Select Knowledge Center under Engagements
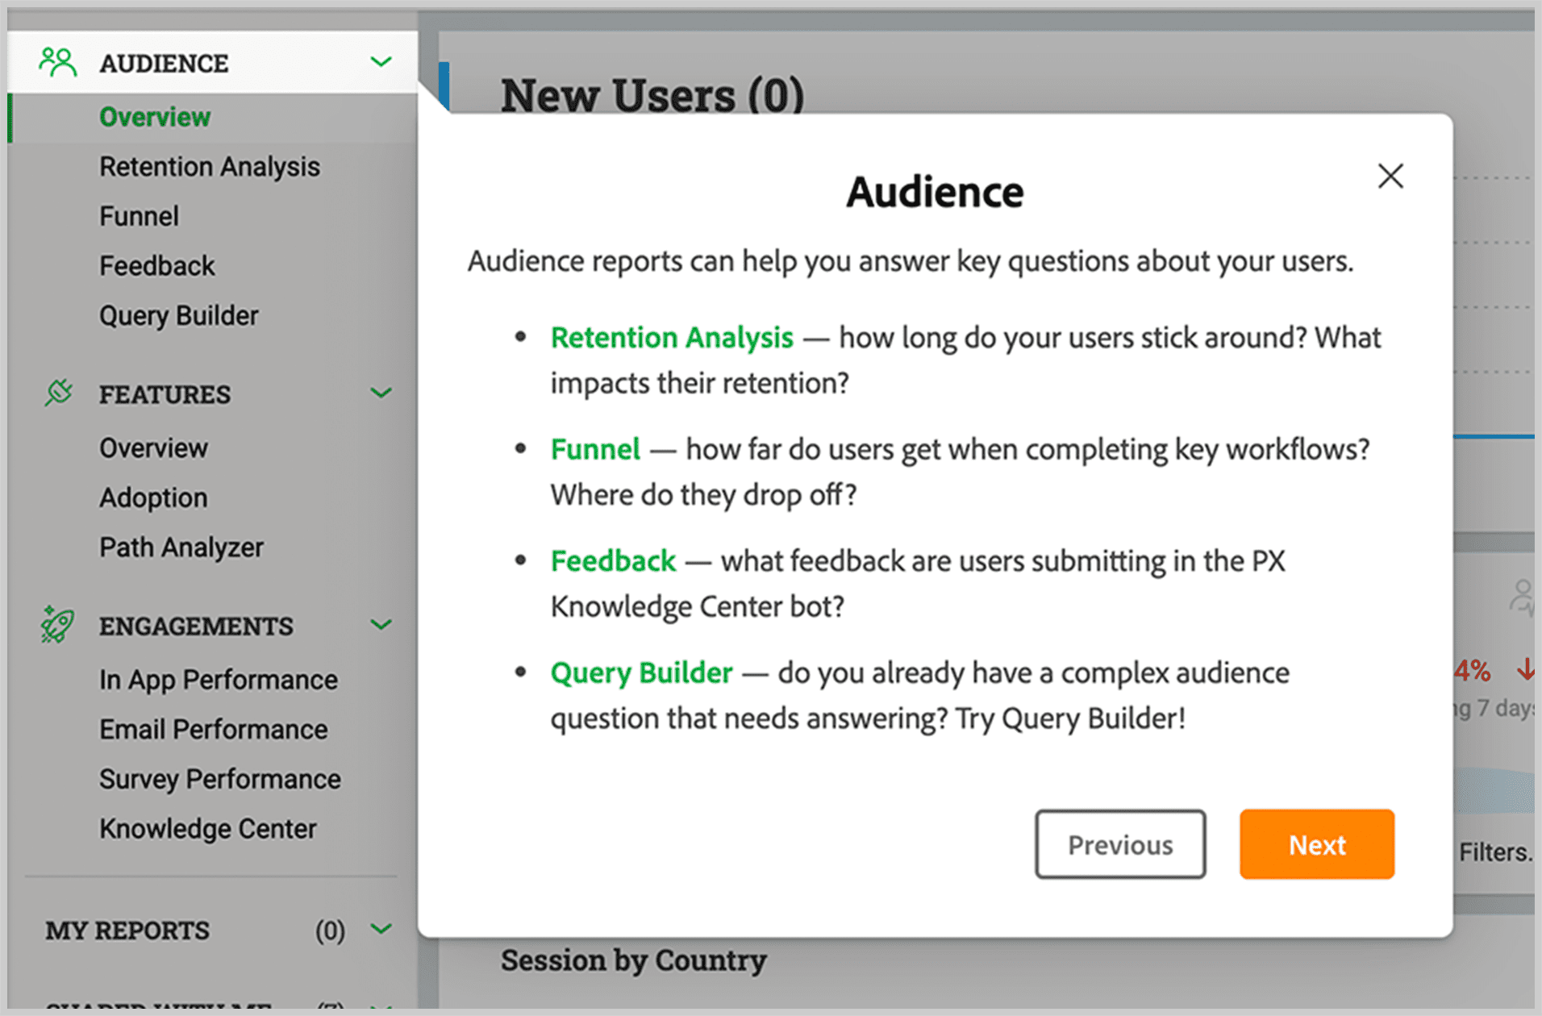This screenshot has width=1542, height=1016. point(207,828)
